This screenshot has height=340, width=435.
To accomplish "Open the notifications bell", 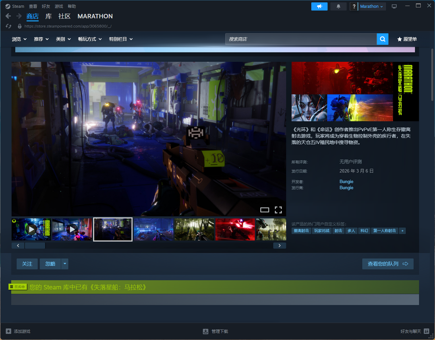I will click(338, 6).
